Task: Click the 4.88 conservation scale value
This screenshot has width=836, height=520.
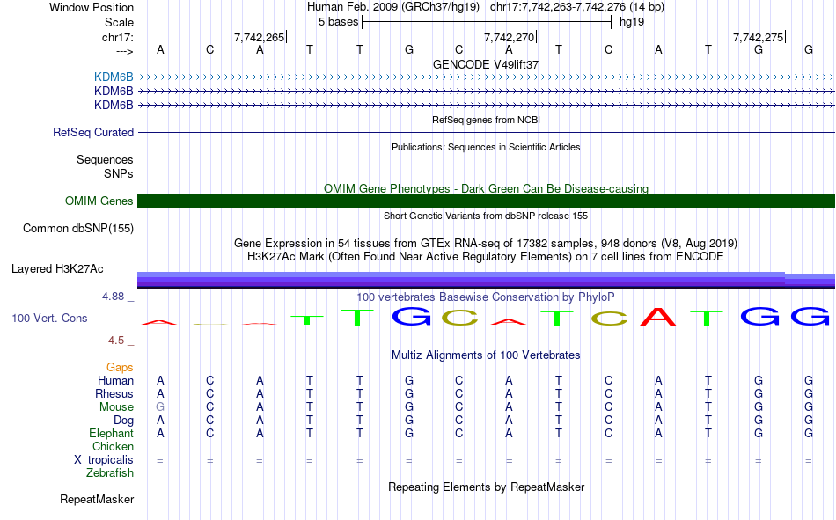Action: (114, 297)
